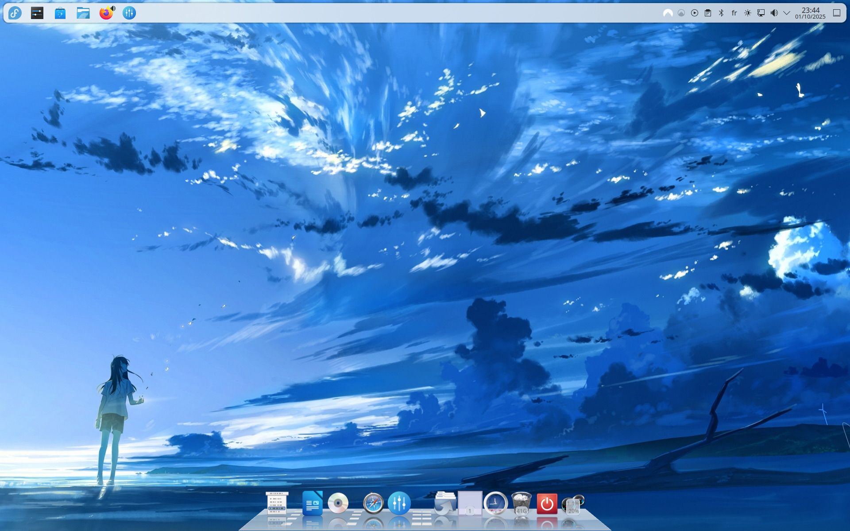Open the trash bin in dock
The image size is (850, 531).
point(521,504)
